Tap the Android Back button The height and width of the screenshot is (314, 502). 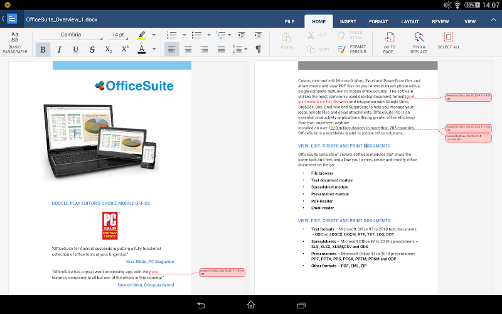(201, 305)
